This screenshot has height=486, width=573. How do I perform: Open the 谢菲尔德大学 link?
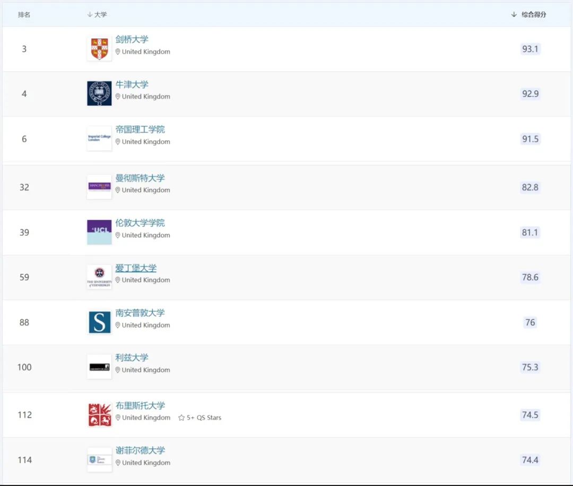[x=140, y=450]
